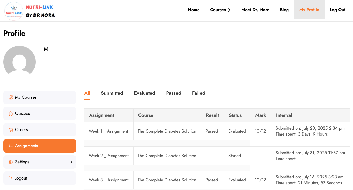The height and width of the screenshot is (190, 353).
Task: Click the Settings gear icon
Action: (11, 162)
